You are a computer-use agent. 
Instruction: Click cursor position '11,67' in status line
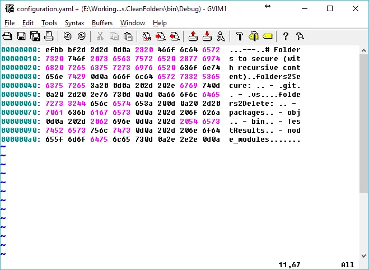pos(289,265)
